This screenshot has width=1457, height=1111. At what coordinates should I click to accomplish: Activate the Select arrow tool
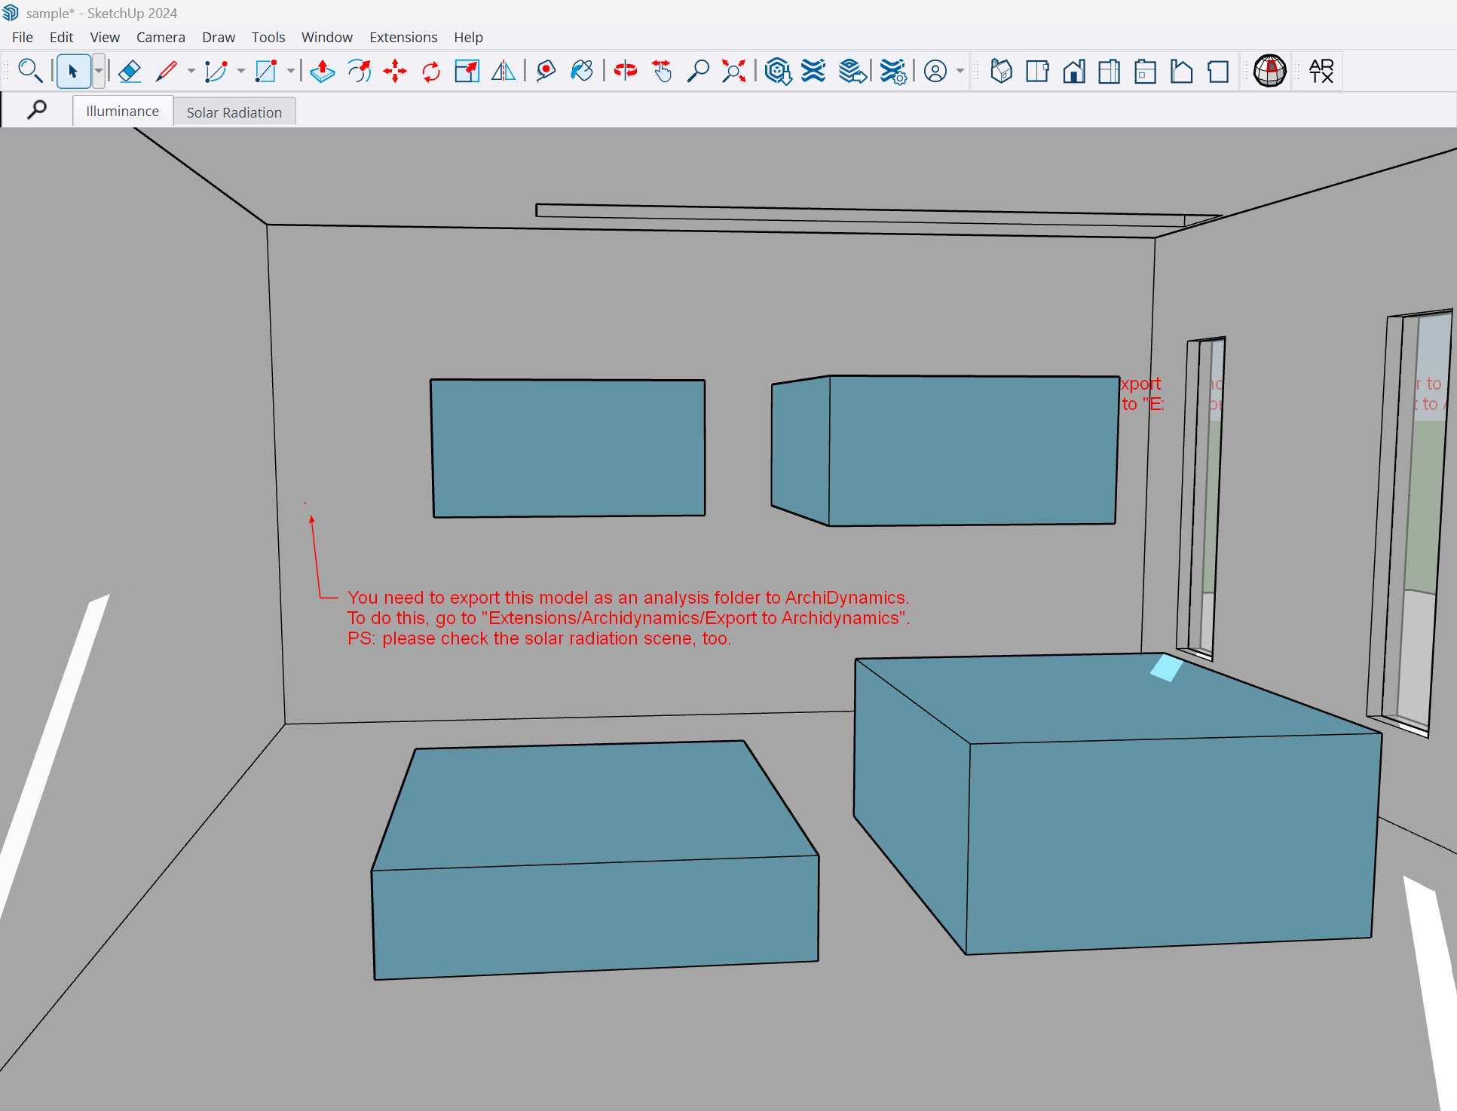(73, 71)
